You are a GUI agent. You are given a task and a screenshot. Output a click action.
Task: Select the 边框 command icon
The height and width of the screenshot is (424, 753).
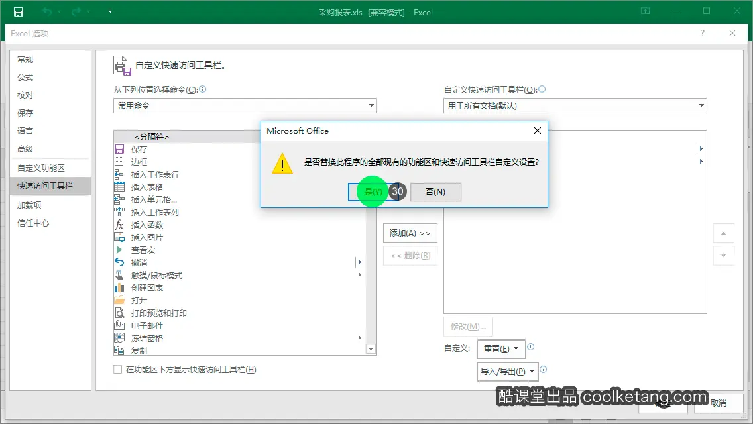(119, 162)
